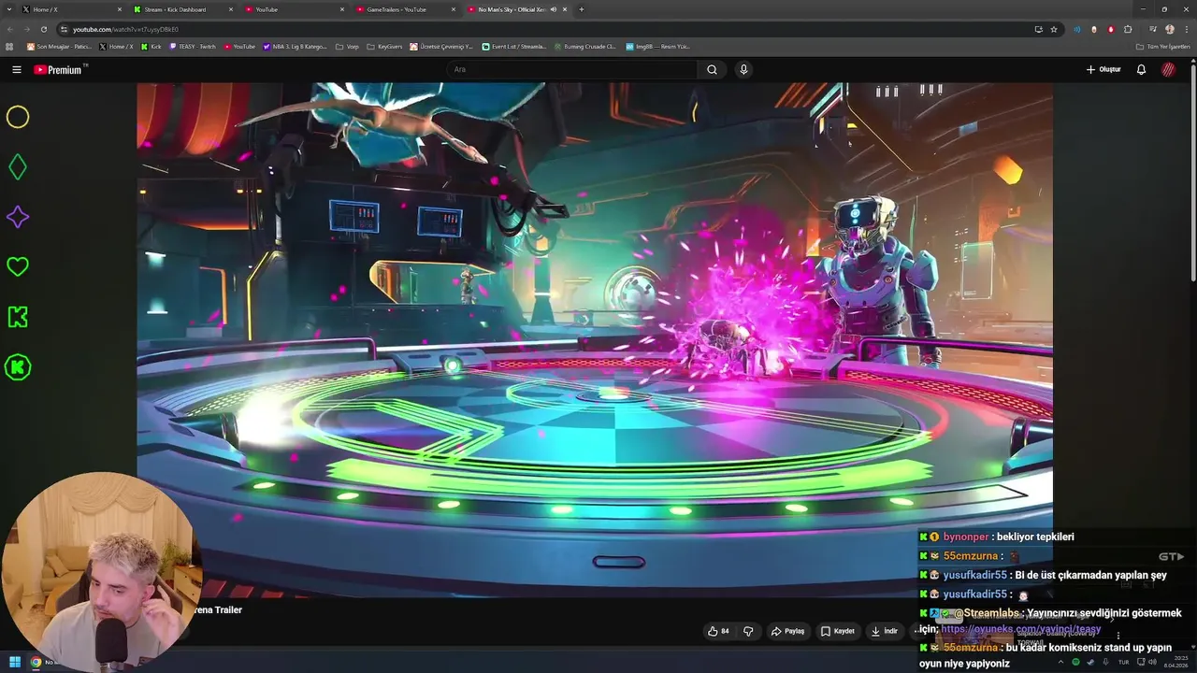Open TEASY - Twitch bookmark

click(193, 46)
